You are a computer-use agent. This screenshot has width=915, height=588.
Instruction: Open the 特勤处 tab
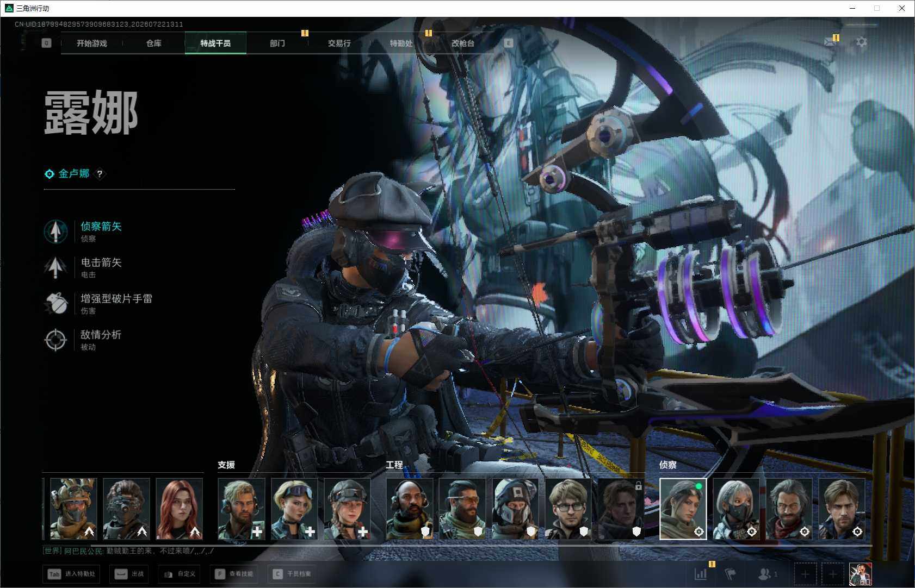401,43
